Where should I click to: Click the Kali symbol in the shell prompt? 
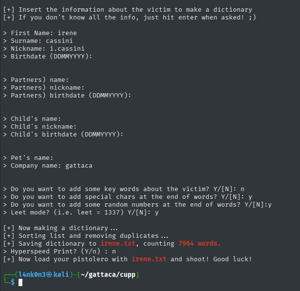pos(50,275)
